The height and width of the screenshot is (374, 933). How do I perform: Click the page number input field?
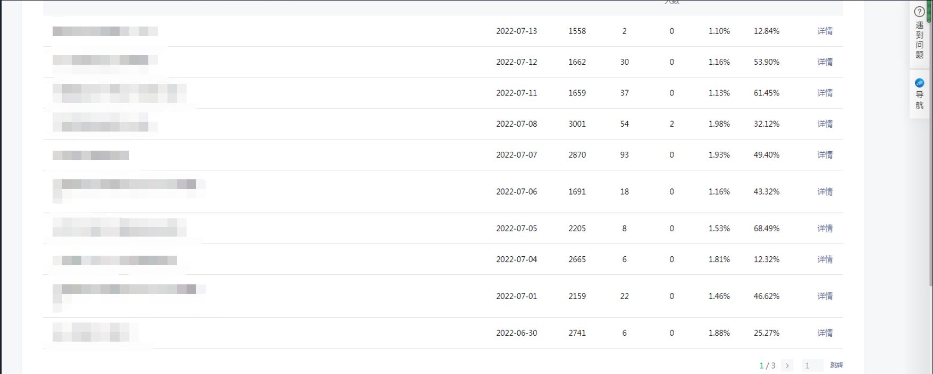[812, 366]
